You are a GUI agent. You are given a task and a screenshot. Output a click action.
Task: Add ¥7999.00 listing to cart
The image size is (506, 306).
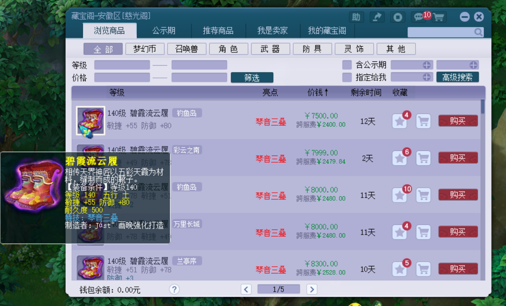(x=423, y=158)
